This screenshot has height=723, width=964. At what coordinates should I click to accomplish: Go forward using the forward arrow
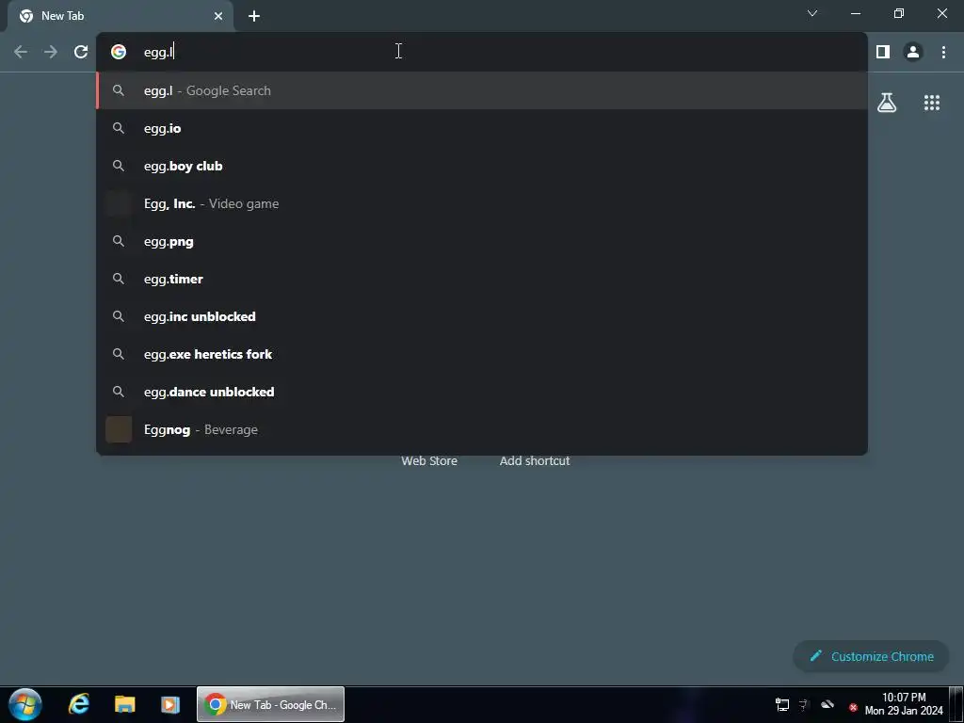(51, 52)
